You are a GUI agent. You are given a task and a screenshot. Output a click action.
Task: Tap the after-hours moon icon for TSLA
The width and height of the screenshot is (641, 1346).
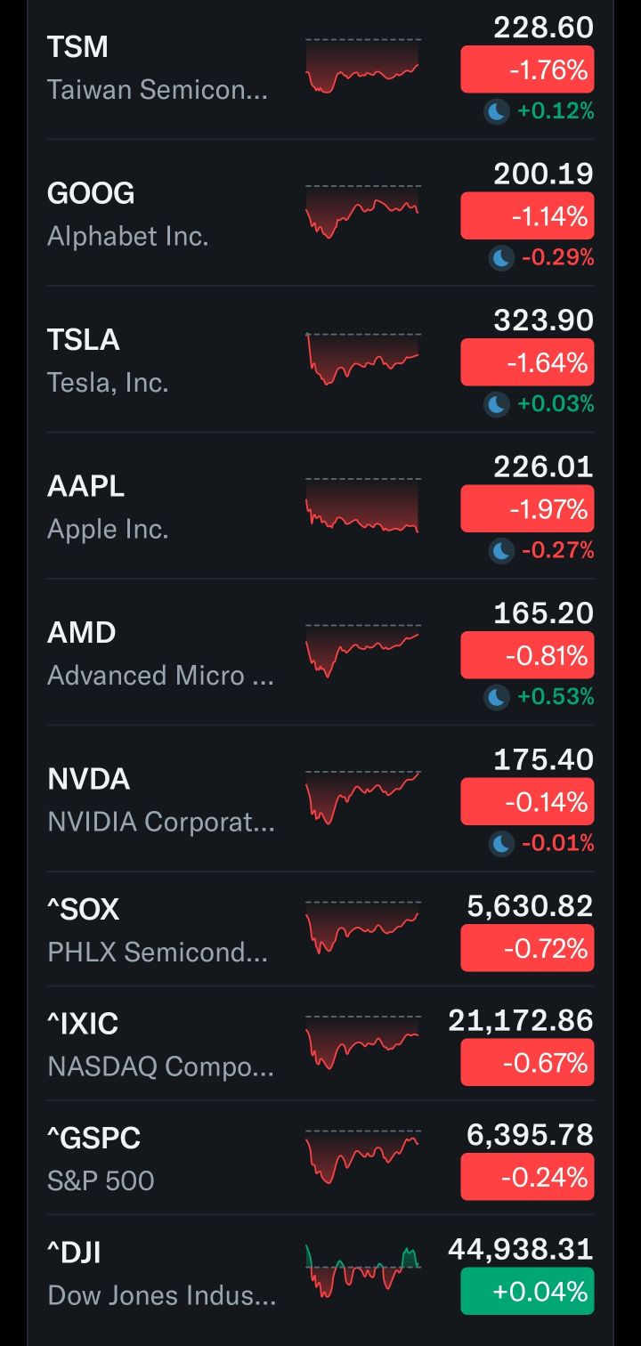tap(496, 404)
